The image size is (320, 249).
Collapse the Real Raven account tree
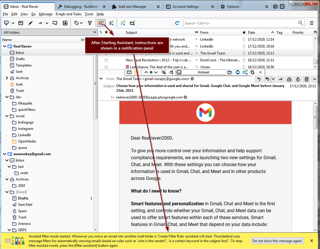pos(4,46)
